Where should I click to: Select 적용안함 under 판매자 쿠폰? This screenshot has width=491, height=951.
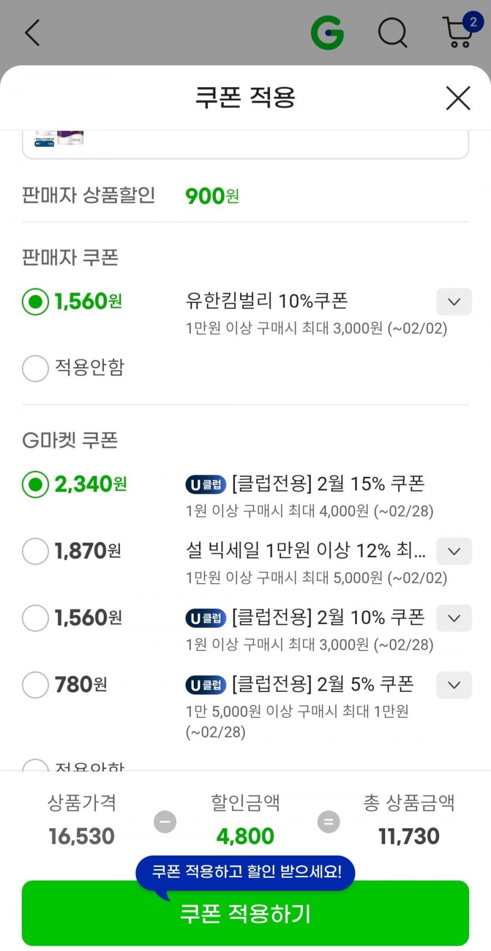[x=35, y=368]
